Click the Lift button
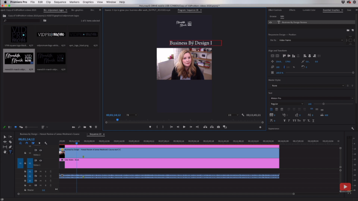 tap(205, 127)
